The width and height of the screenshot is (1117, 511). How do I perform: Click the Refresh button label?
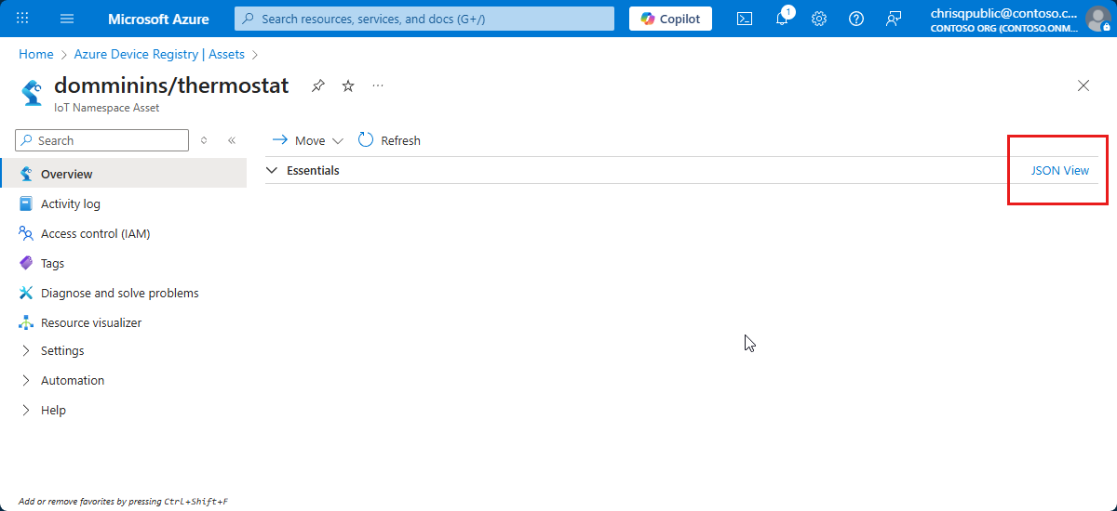click(400, 140)
